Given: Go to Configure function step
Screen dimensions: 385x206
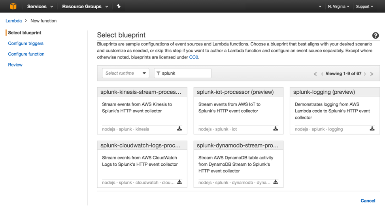Looking at the screenshot, I should (x=26, y=54).
